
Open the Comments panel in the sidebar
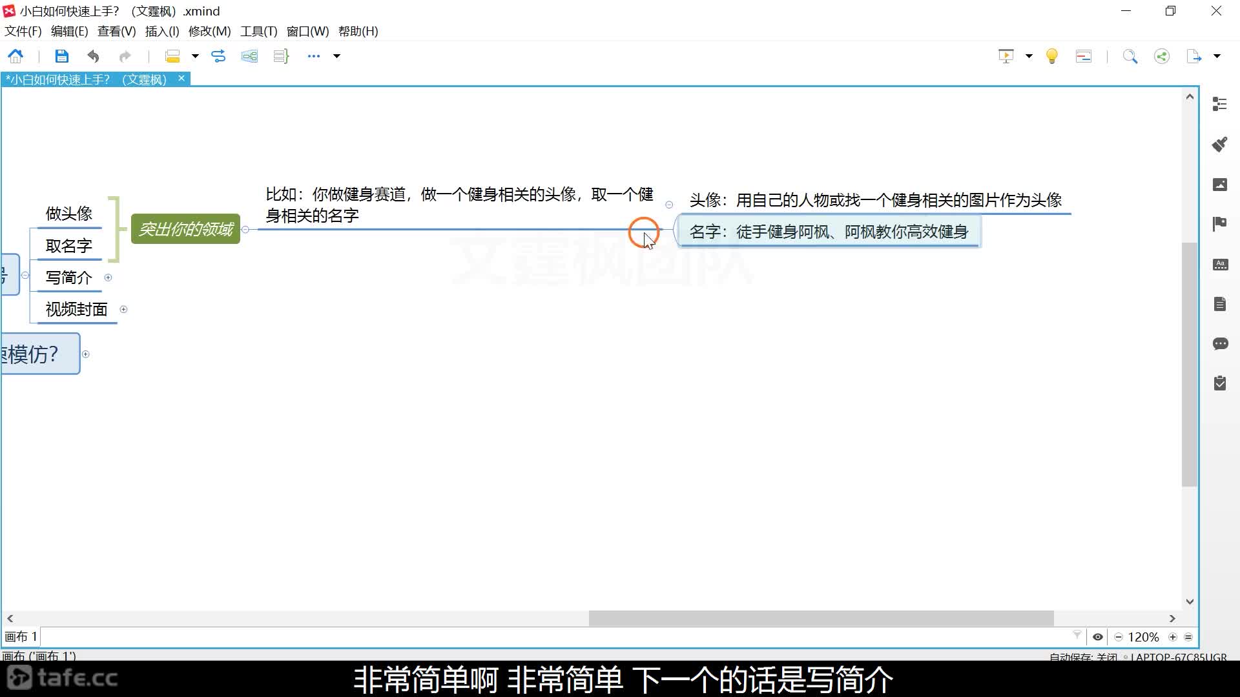(x=1220, y=343)
